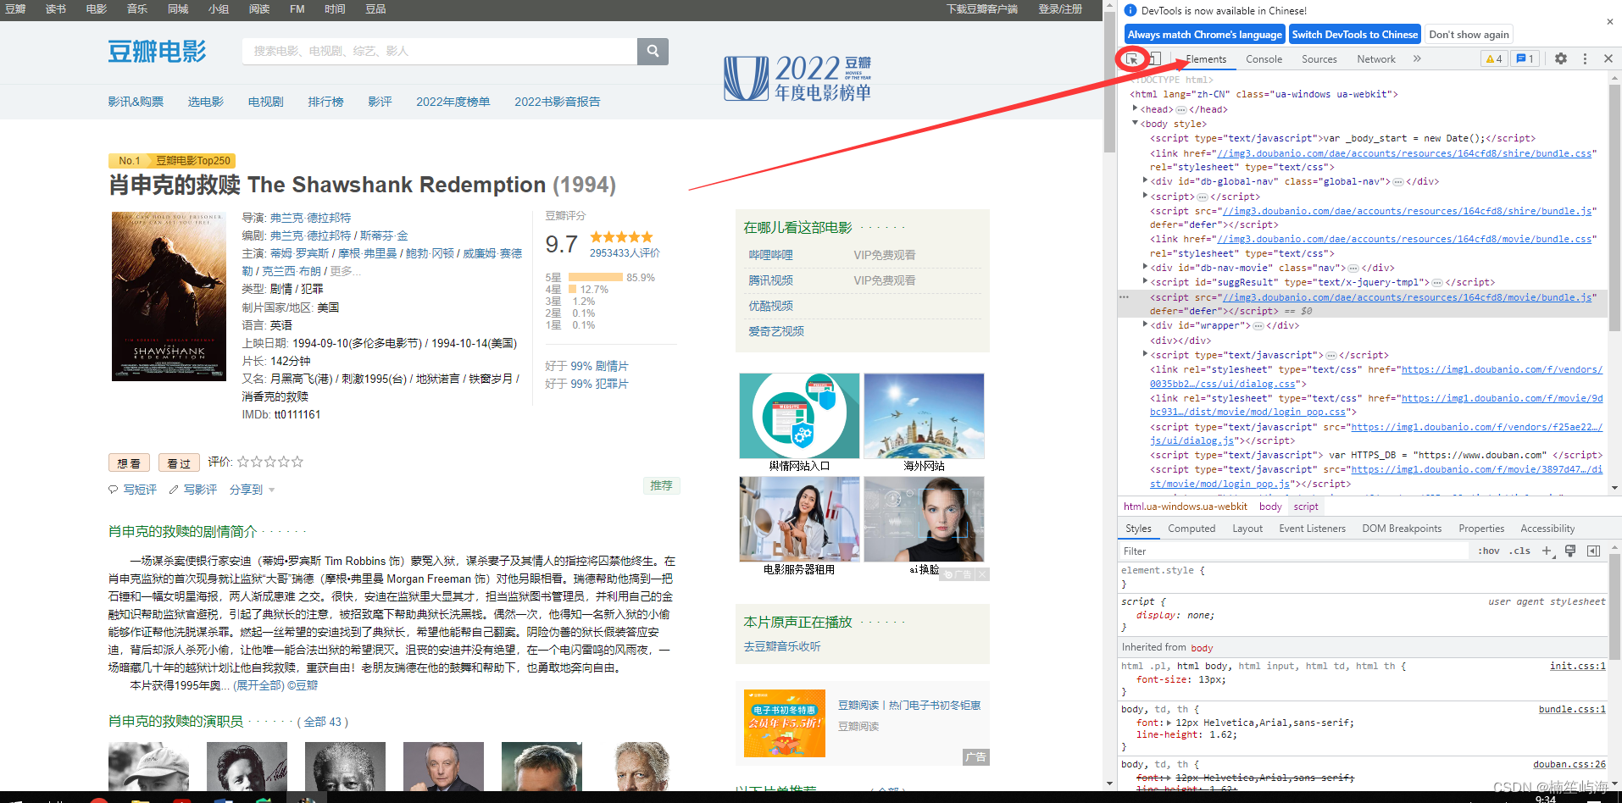Open the Sources tab
The image size is (1622, 803).
[x=1319, y=59]
